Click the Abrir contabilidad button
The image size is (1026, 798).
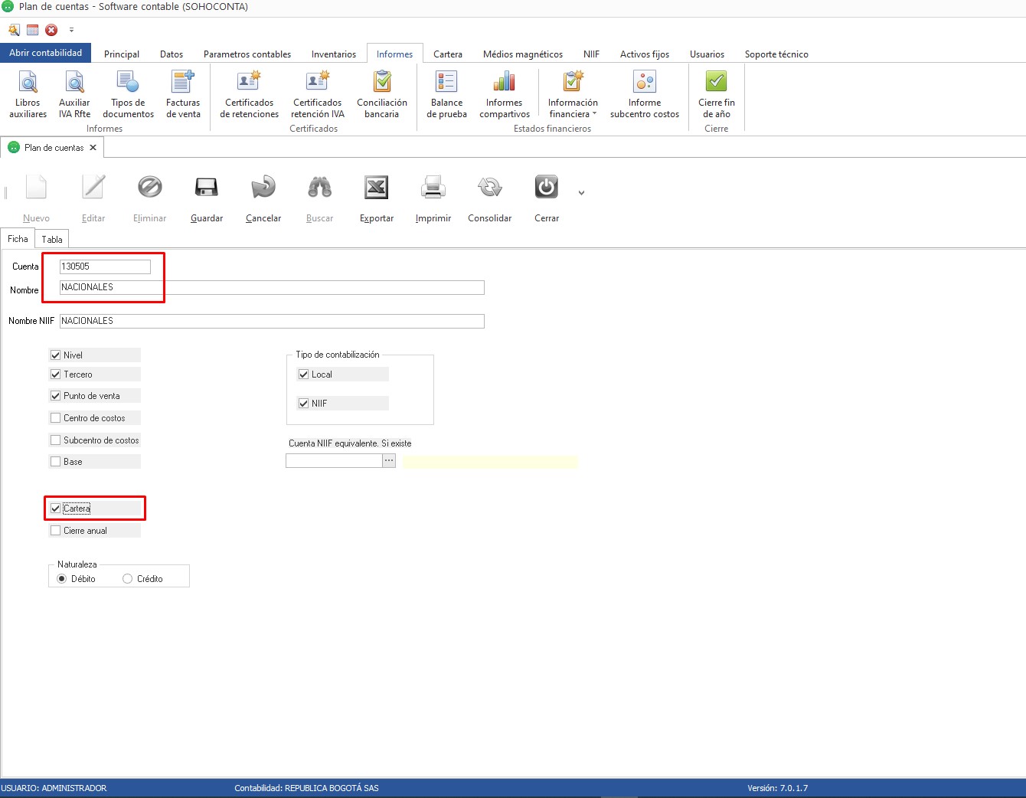coord(46,53)
